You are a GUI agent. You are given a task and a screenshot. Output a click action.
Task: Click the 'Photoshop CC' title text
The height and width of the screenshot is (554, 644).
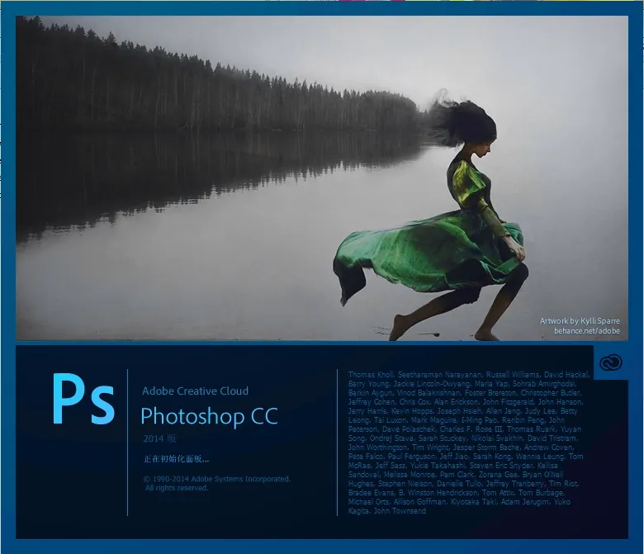tap(209, 416)
